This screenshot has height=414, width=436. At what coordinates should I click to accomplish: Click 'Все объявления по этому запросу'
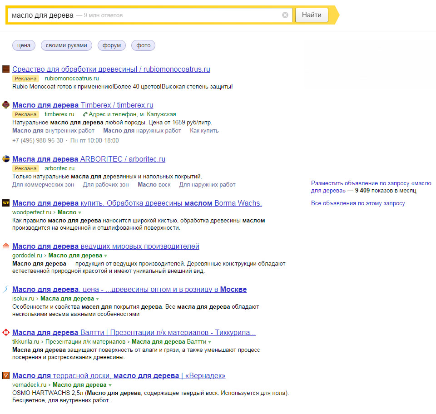pyautogui.click(x=358, y=203)
